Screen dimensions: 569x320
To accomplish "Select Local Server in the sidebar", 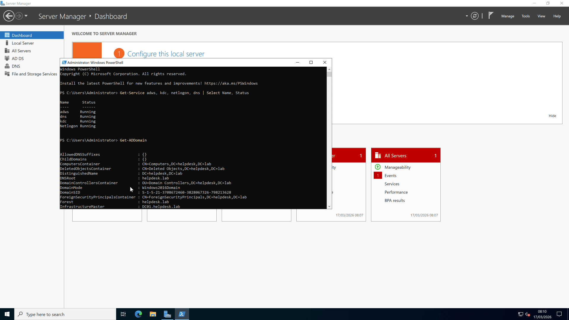I will [23, 43].
